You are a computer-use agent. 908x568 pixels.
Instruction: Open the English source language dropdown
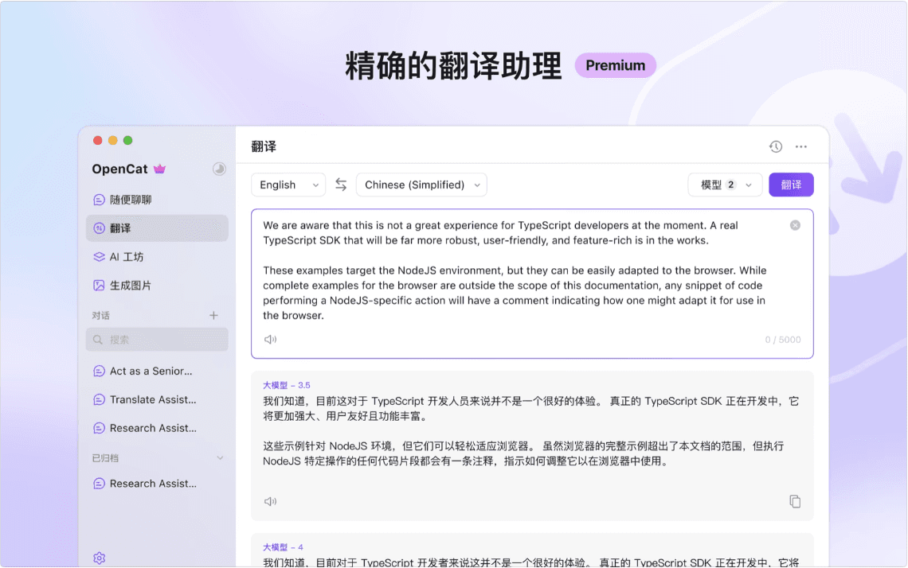[x=288, y=185]
